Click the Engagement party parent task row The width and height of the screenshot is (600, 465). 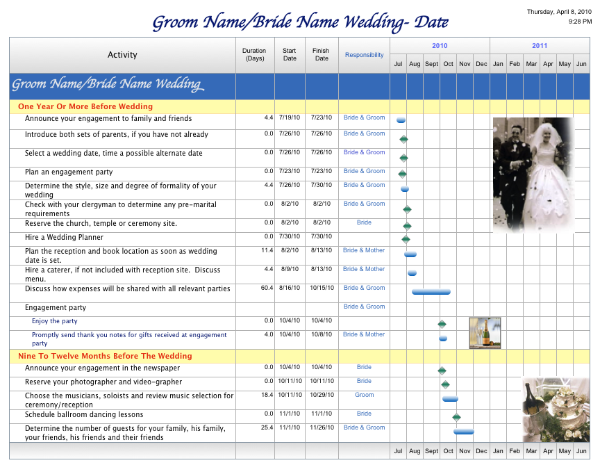[56, 307]
